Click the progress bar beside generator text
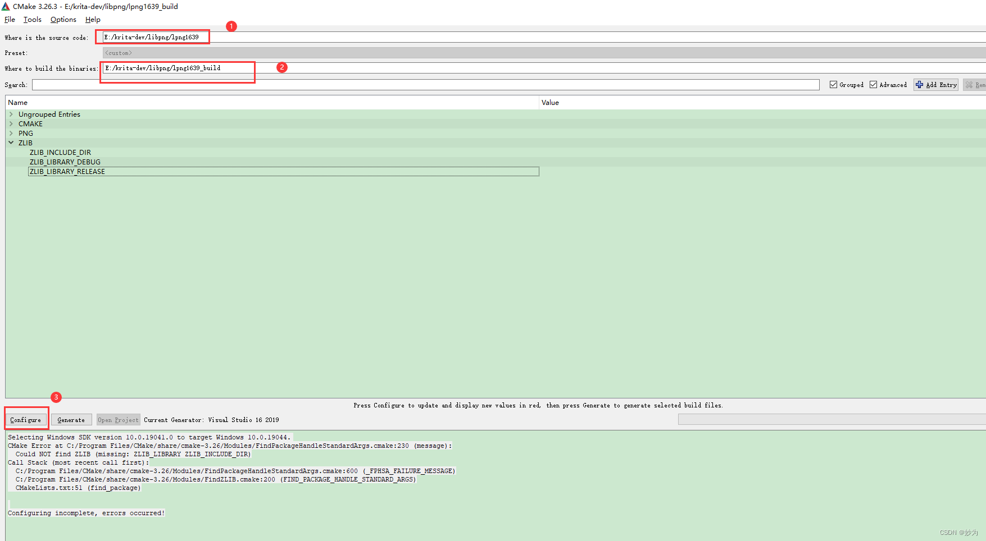 [831, 420]
